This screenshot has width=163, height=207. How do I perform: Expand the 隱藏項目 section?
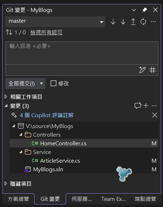pyautogui.click(x=6, y=184)
